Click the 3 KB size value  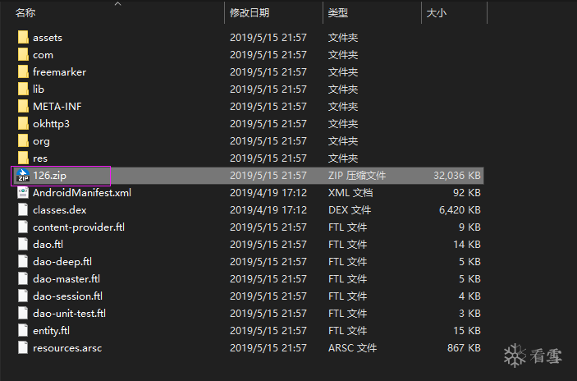click(x=469, y=314)
